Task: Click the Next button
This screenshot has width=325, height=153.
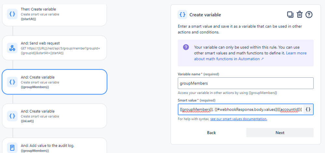Action: (280, 133)
